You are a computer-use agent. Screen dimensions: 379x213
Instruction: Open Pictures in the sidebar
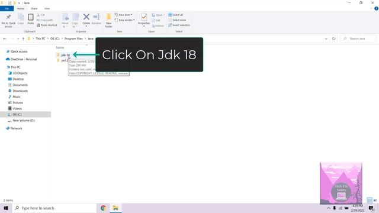pos(18,102)
